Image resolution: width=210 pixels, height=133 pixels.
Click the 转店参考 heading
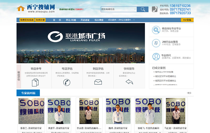pyautogui.click(x=36, y=69)
